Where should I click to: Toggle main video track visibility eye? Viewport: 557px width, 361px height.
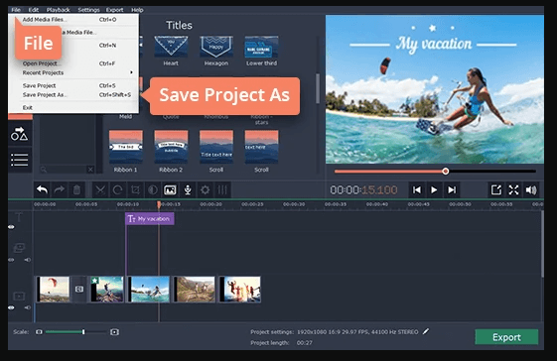[x=11, y=307]
